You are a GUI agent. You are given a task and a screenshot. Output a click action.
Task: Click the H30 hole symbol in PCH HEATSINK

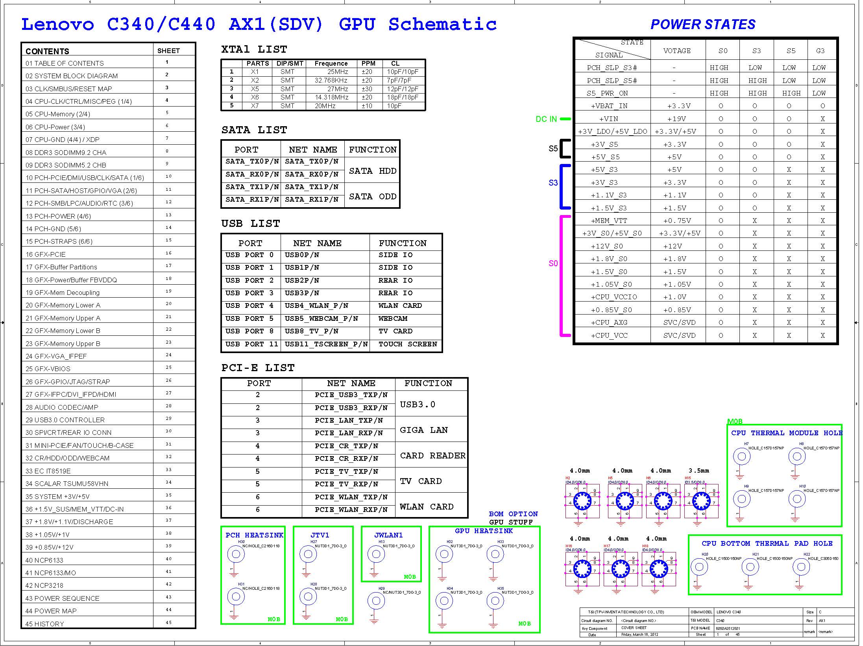[236, 554]
